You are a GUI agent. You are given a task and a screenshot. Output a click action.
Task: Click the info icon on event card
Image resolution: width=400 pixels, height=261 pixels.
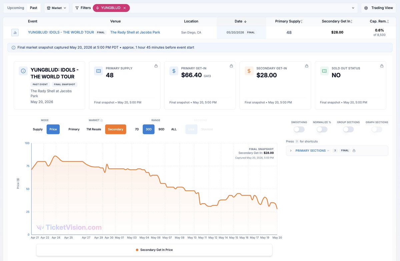coord(23,71)
